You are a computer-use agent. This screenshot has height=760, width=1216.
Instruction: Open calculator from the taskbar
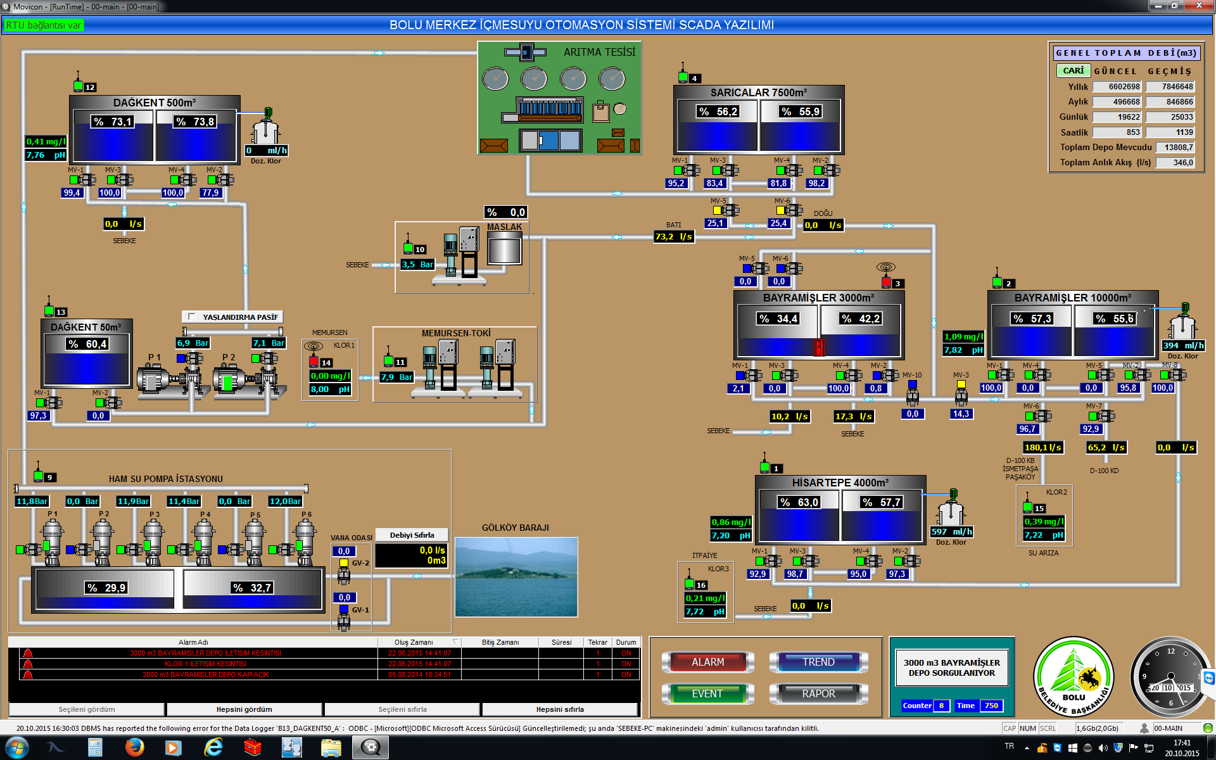95,748
